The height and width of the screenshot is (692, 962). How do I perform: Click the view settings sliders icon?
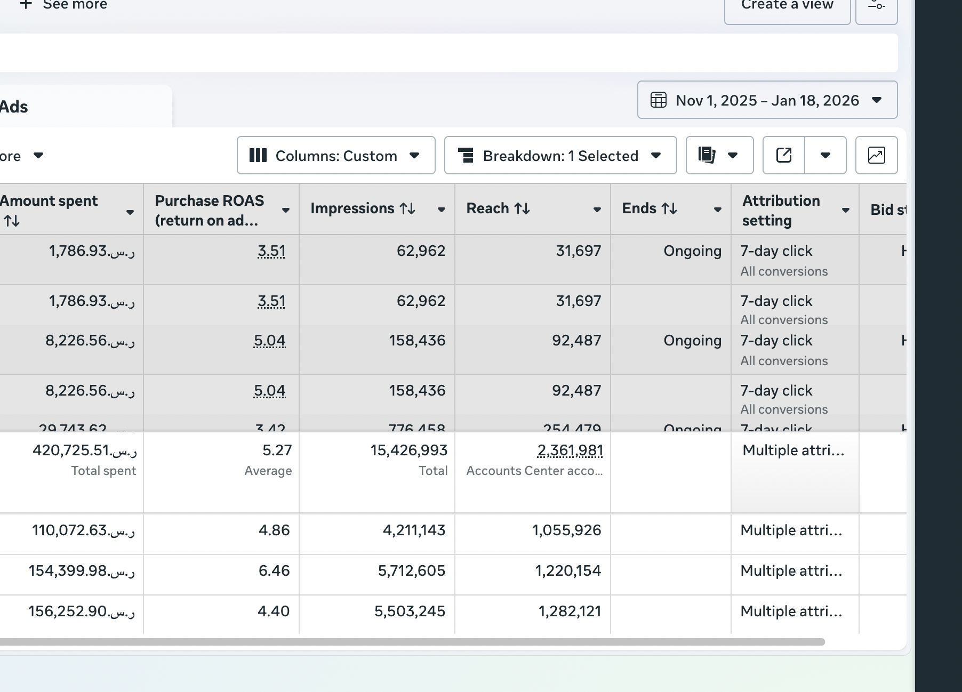[x=876, y=5]
